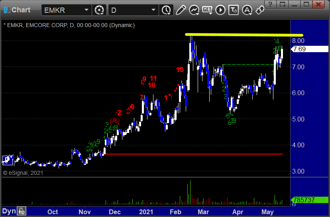Click the 4.00 price axis label

pyautogui.click(x=298, y=145)
